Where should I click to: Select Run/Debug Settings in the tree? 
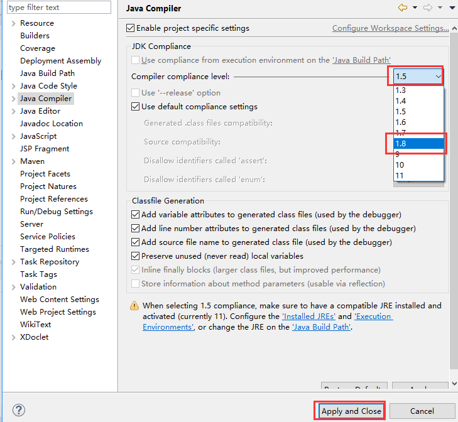click(x=57, y=212)
